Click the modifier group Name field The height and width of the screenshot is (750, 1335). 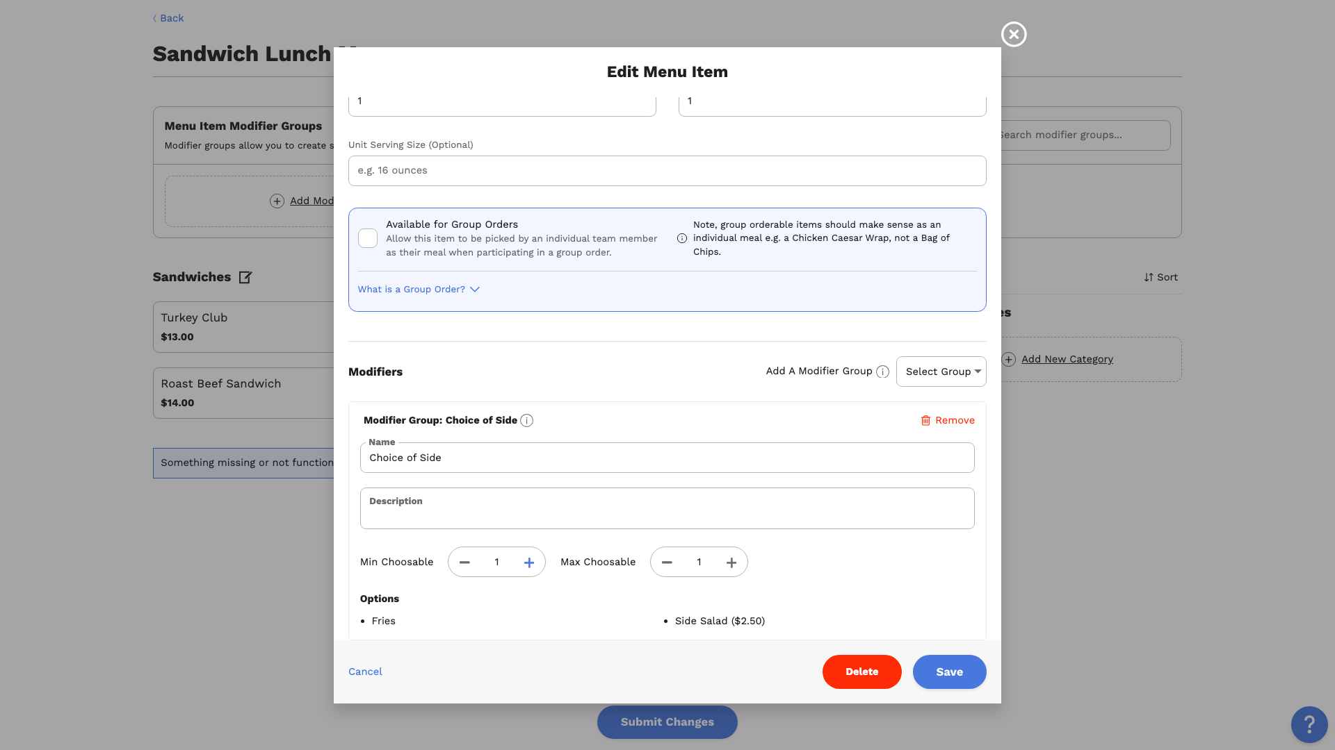667,458
